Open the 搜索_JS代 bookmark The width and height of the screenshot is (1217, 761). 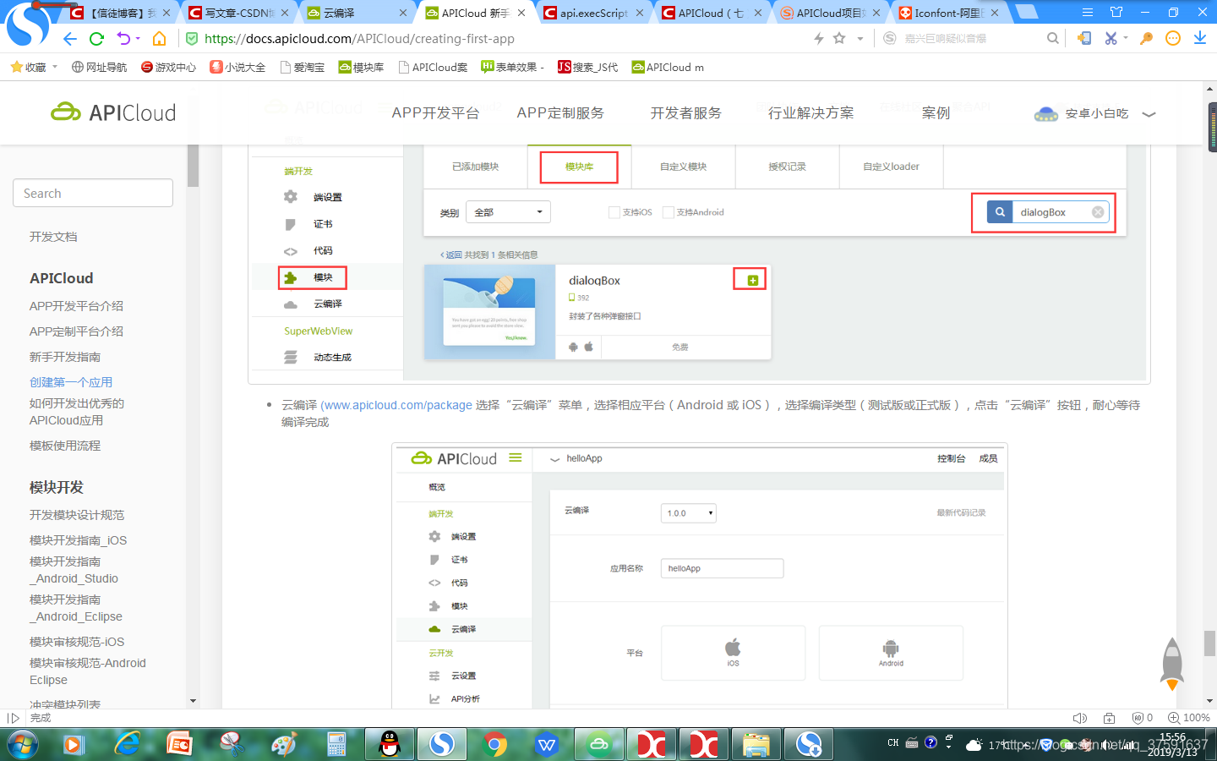(x=587, y=67)
